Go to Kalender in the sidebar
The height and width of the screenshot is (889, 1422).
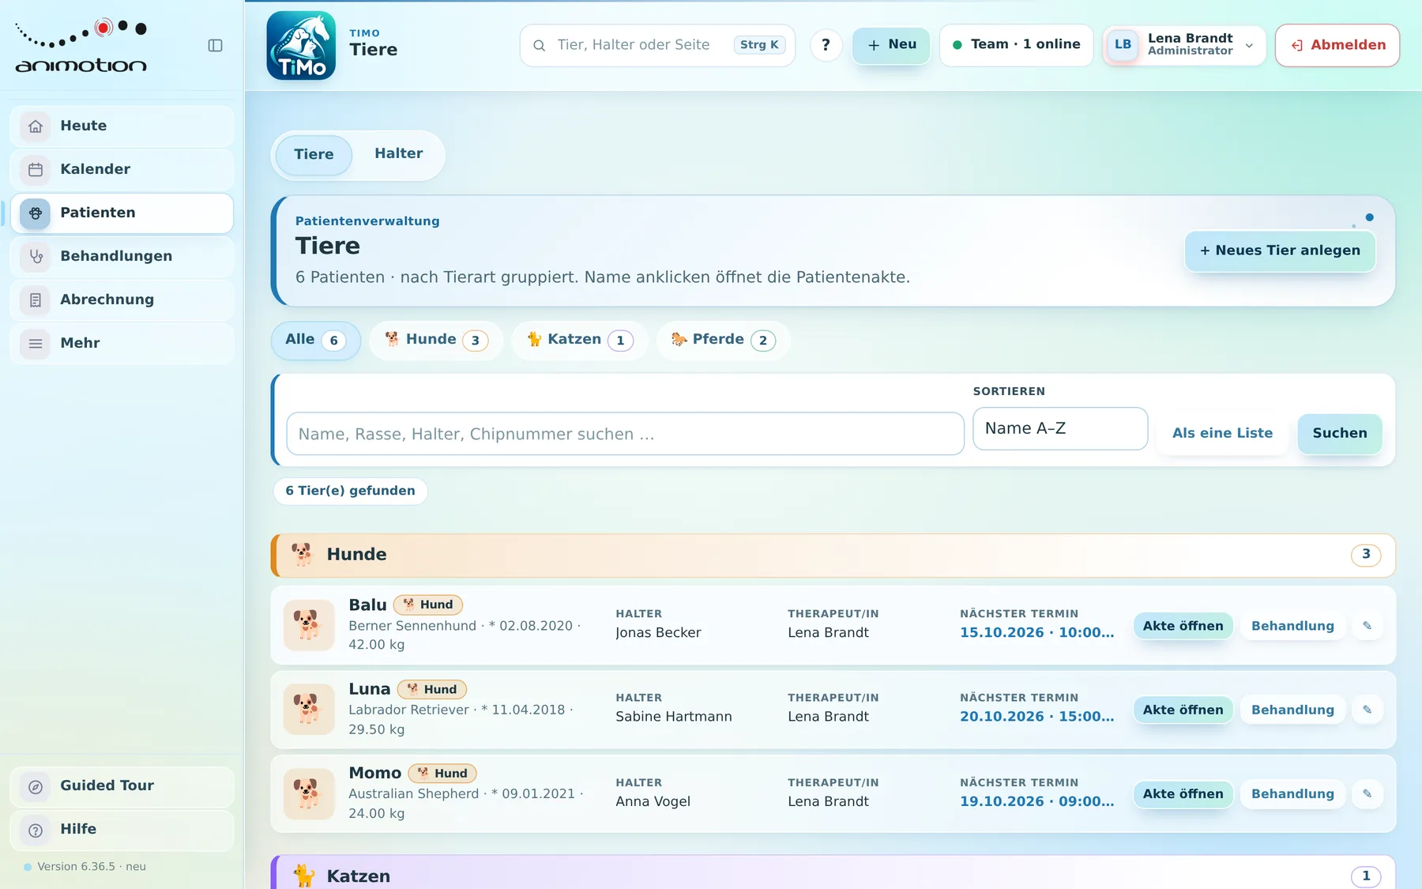(122, 169)
